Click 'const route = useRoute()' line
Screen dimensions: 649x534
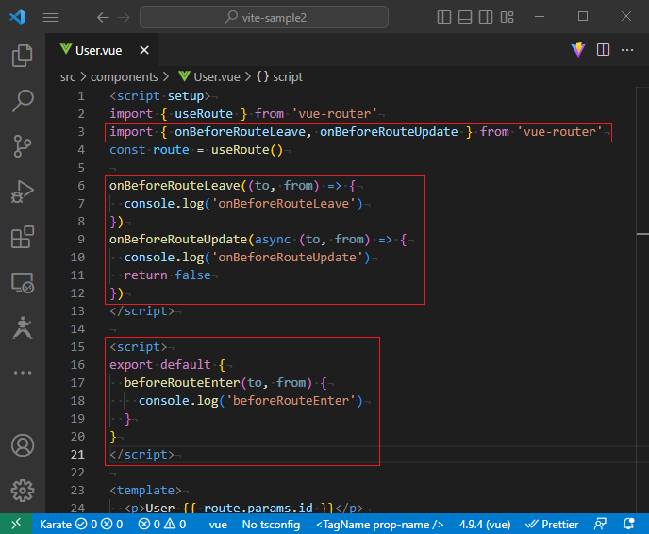pos(196,150)
